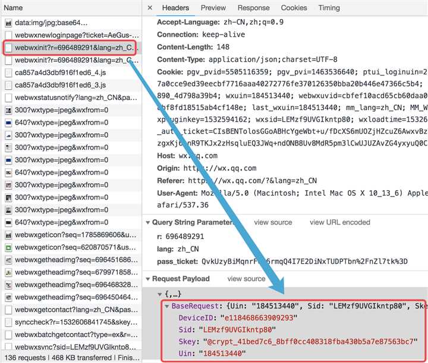Select the ca857a4d3dbf916f1ed6_3.js request
Screen dimensions: 428x363
(x=71, y=85)
